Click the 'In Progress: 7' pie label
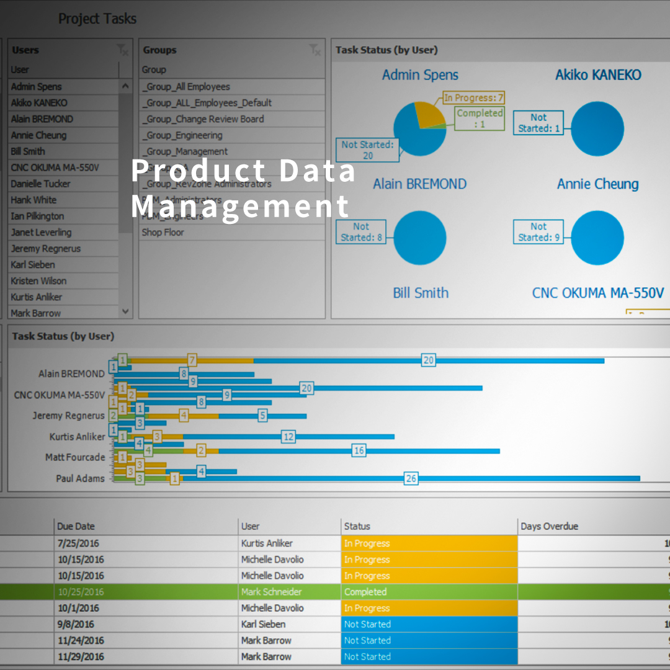The image size is (670, 670). click(x=474, y=97)
